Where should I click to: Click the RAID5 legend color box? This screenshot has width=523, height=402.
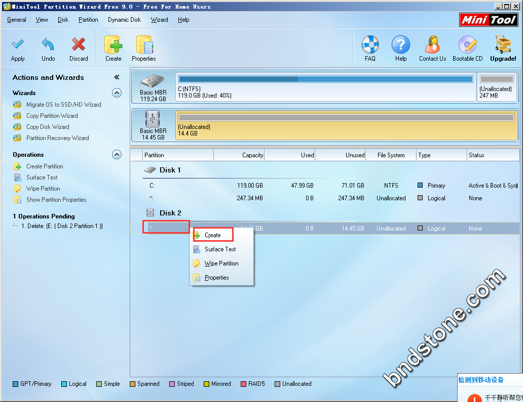coord(243,384)
